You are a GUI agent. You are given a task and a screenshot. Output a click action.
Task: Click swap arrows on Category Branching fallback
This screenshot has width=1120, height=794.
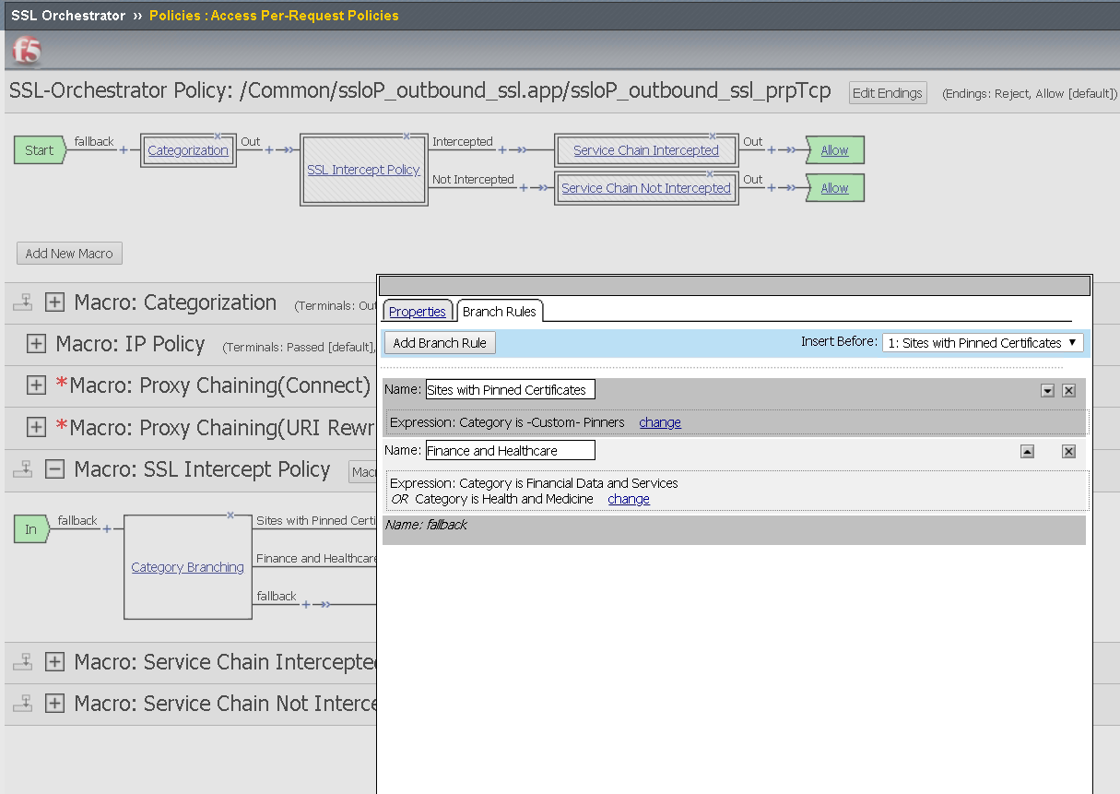[324, 605]
